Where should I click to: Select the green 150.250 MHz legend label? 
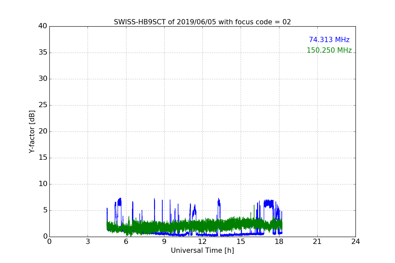tap(329, 50)
